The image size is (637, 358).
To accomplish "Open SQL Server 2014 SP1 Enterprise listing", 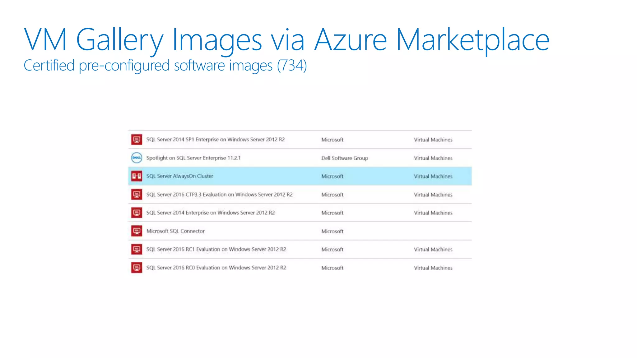I will tap(215, 140).
